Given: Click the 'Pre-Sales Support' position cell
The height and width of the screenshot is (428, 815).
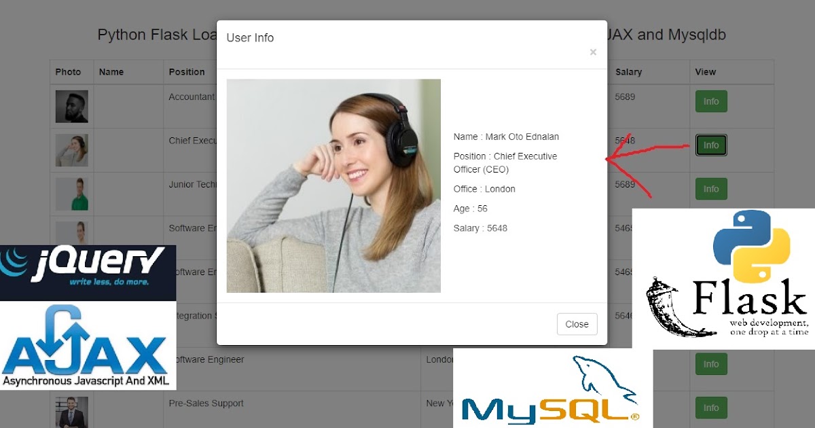Looking at the screenshot, I should (206, 404).
